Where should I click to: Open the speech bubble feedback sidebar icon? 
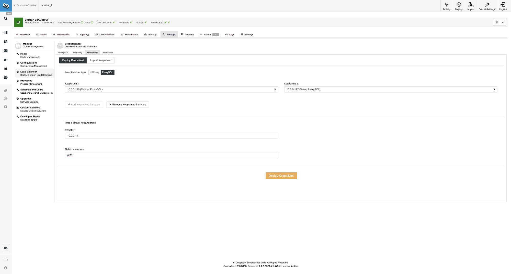coord(6,99)
